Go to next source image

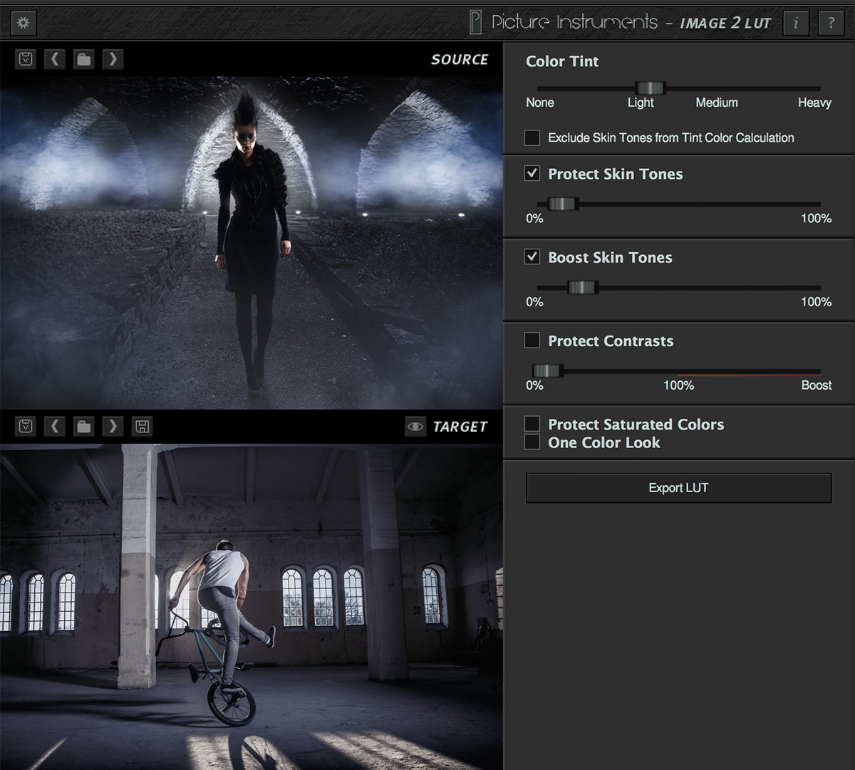[x=113, y=59]
